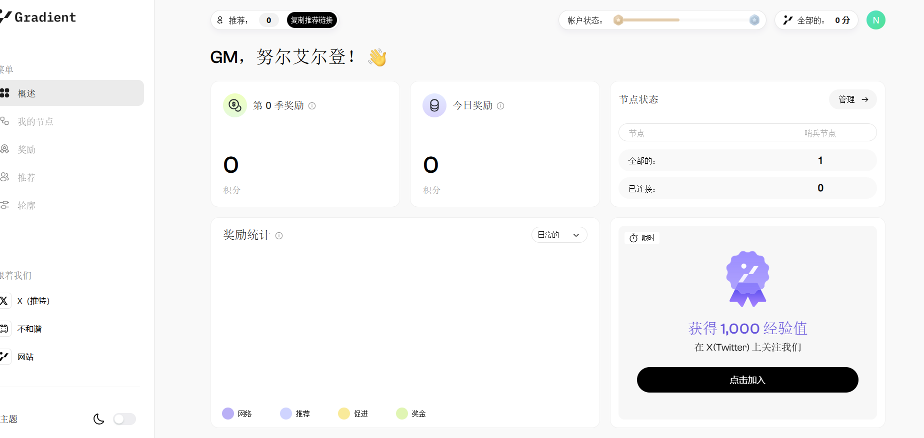Go to 奖励 in the sidebar menu
Screen dimensions: 924x438
[x=26, y=150]
